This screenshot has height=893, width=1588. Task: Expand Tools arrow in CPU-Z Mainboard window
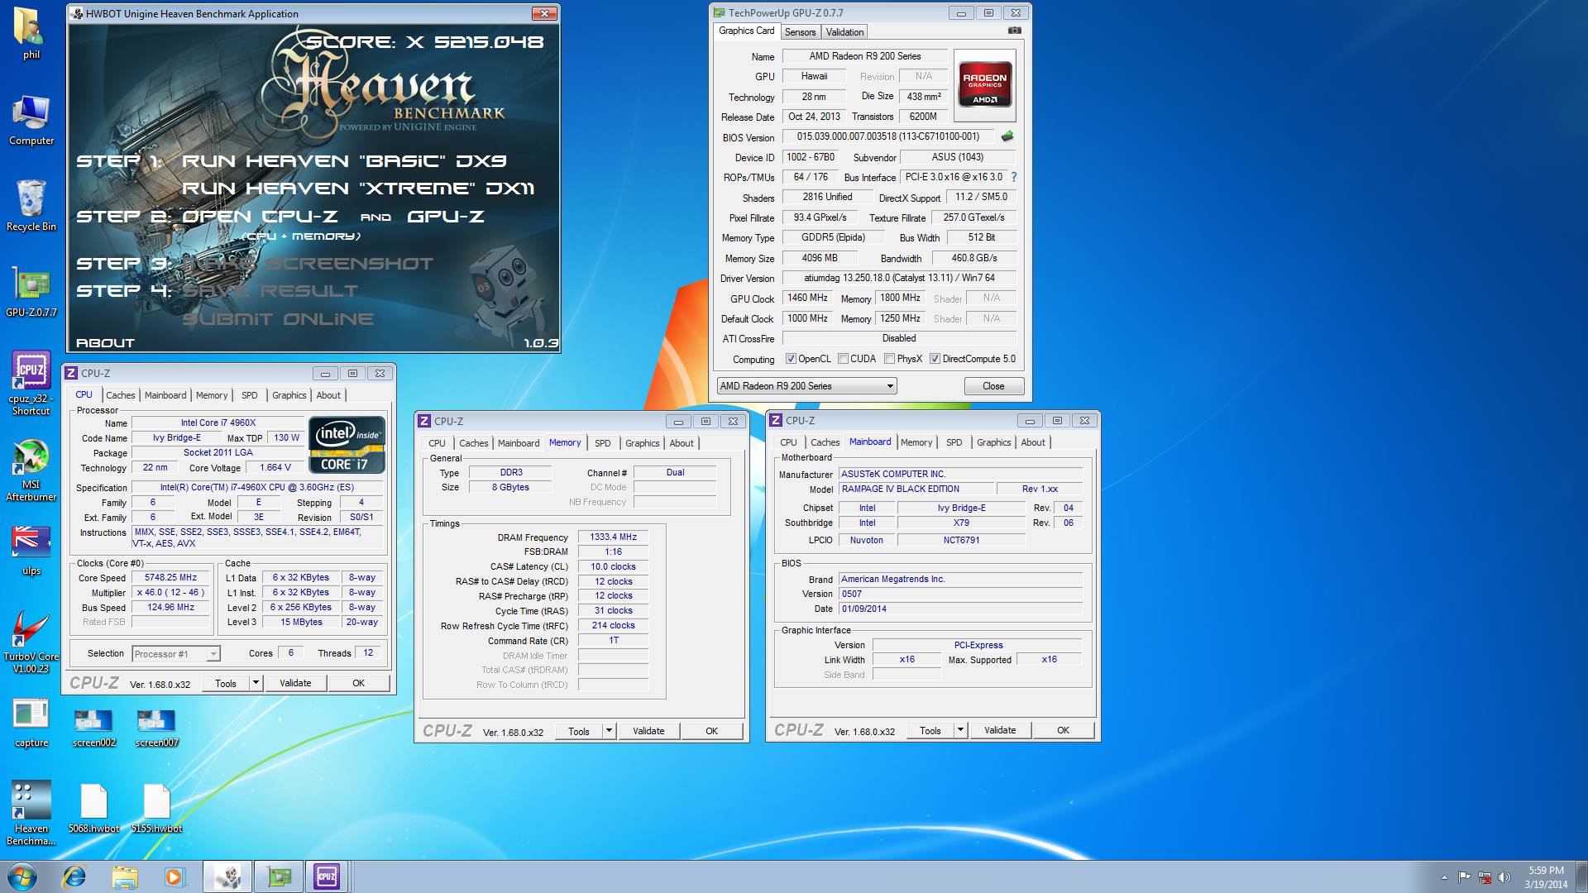coord(960,730)
